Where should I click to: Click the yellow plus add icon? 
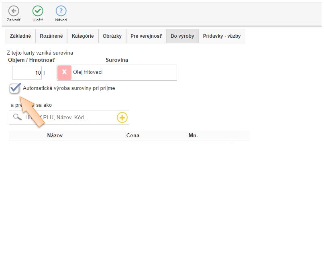tap(122, 117)
